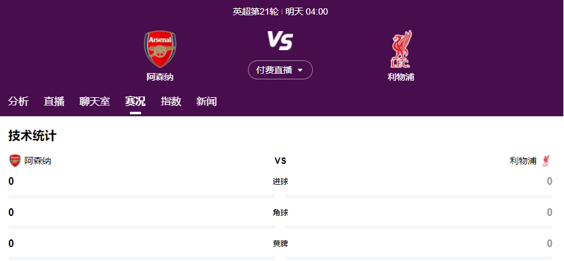Screen dimensions: 564x261
Task: Click the 技术统计 section heading
Action: pyautogui.click(x=32, y=136)
